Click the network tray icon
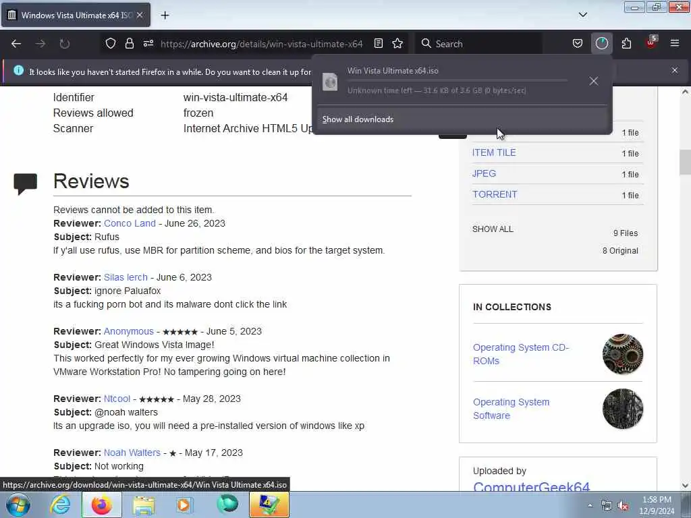691x518 pixels. click(607, 506)
